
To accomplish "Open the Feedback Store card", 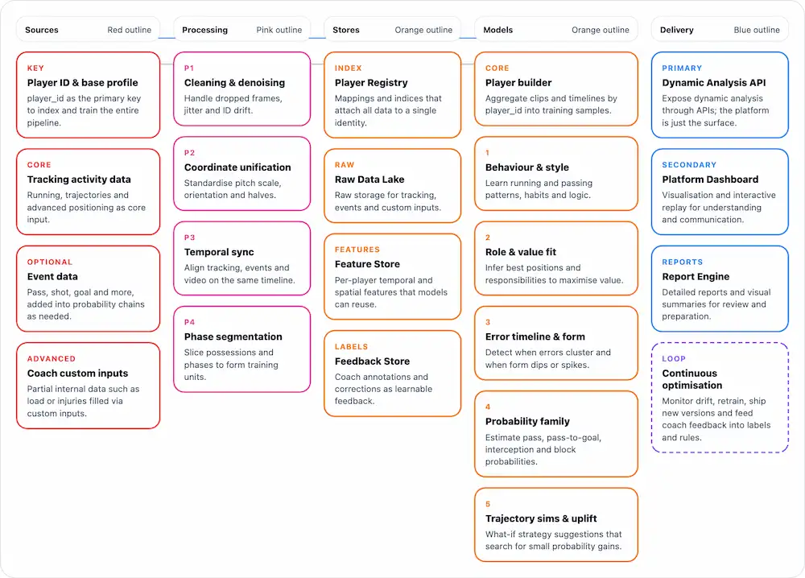I will (392, 374).
